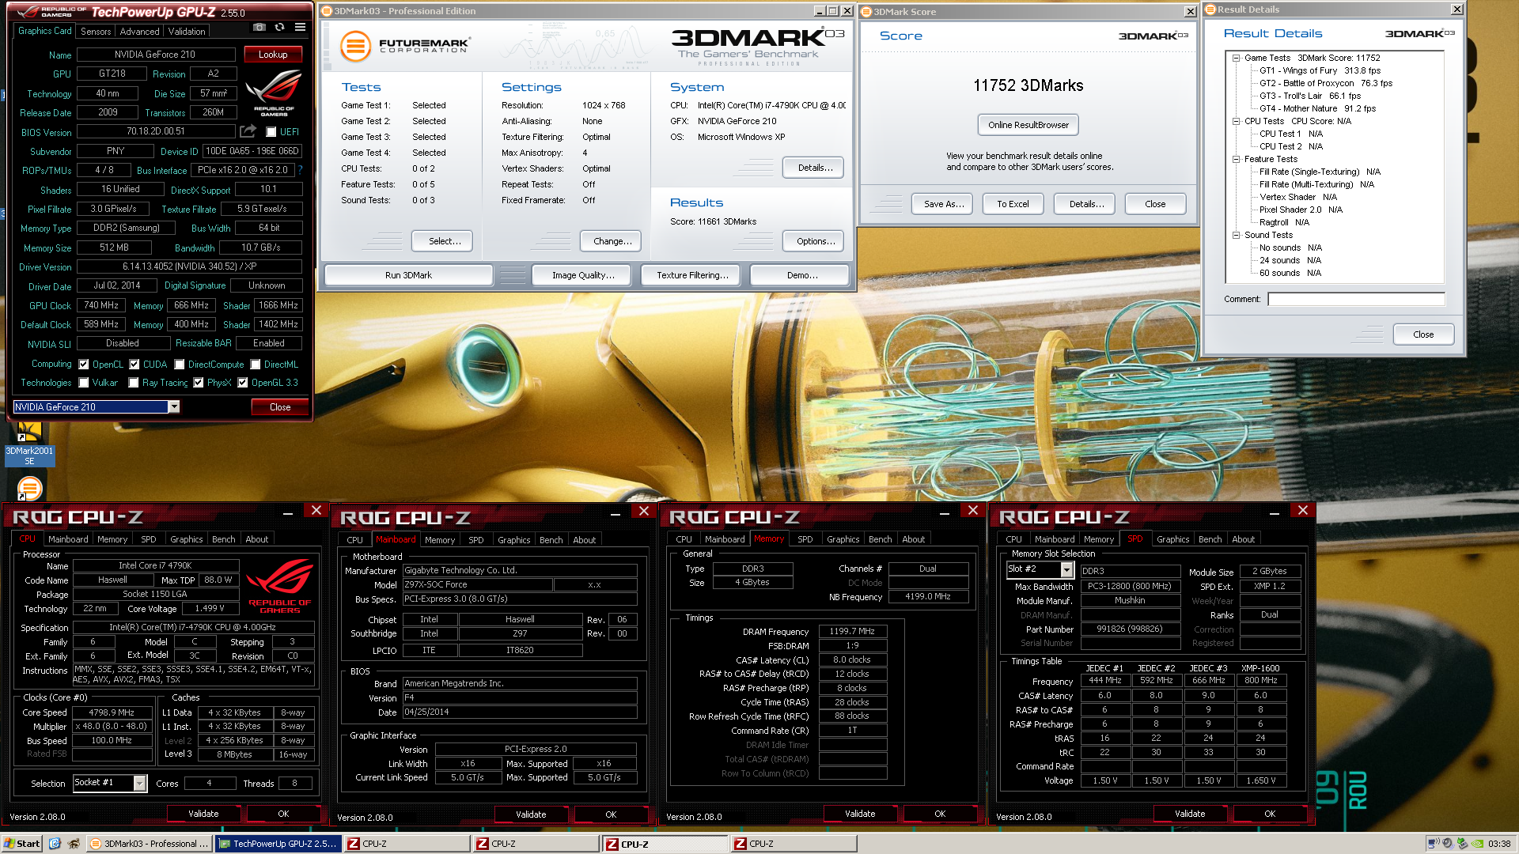Click the Texture Filtering... button
Image resolution: width=1519 pixels, height=854 pixels.
[692, 275]
